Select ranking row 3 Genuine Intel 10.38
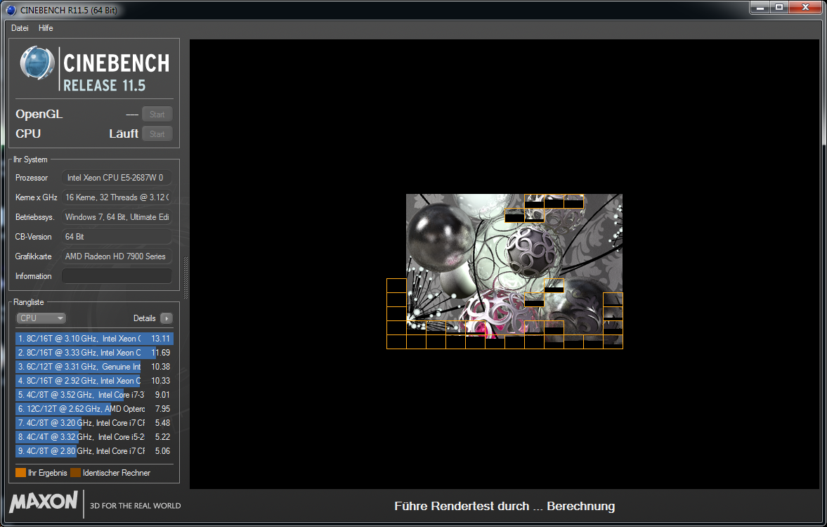Screen dimensions: 827x527 click(94, 367)
